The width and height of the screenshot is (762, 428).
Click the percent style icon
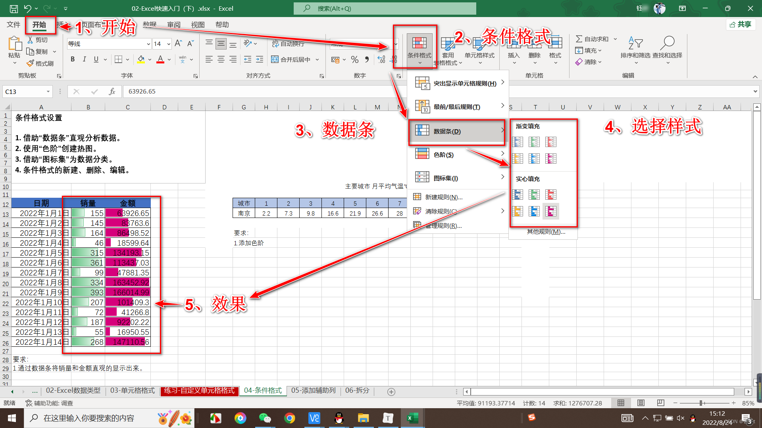[355, 59]
